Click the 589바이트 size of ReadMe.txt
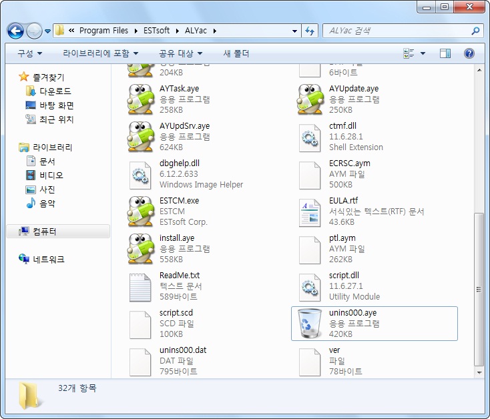 178,297
